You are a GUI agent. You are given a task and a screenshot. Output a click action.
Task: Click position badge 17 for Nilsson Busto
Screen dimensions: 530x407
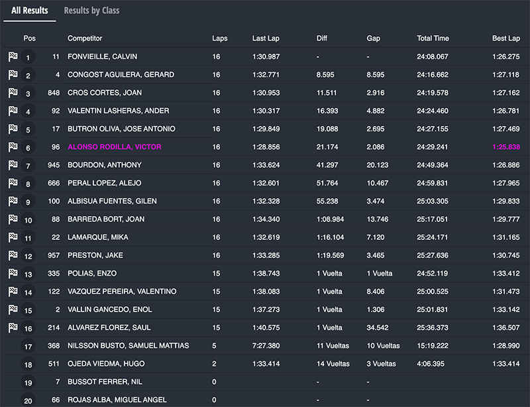[x=28, y=347]
